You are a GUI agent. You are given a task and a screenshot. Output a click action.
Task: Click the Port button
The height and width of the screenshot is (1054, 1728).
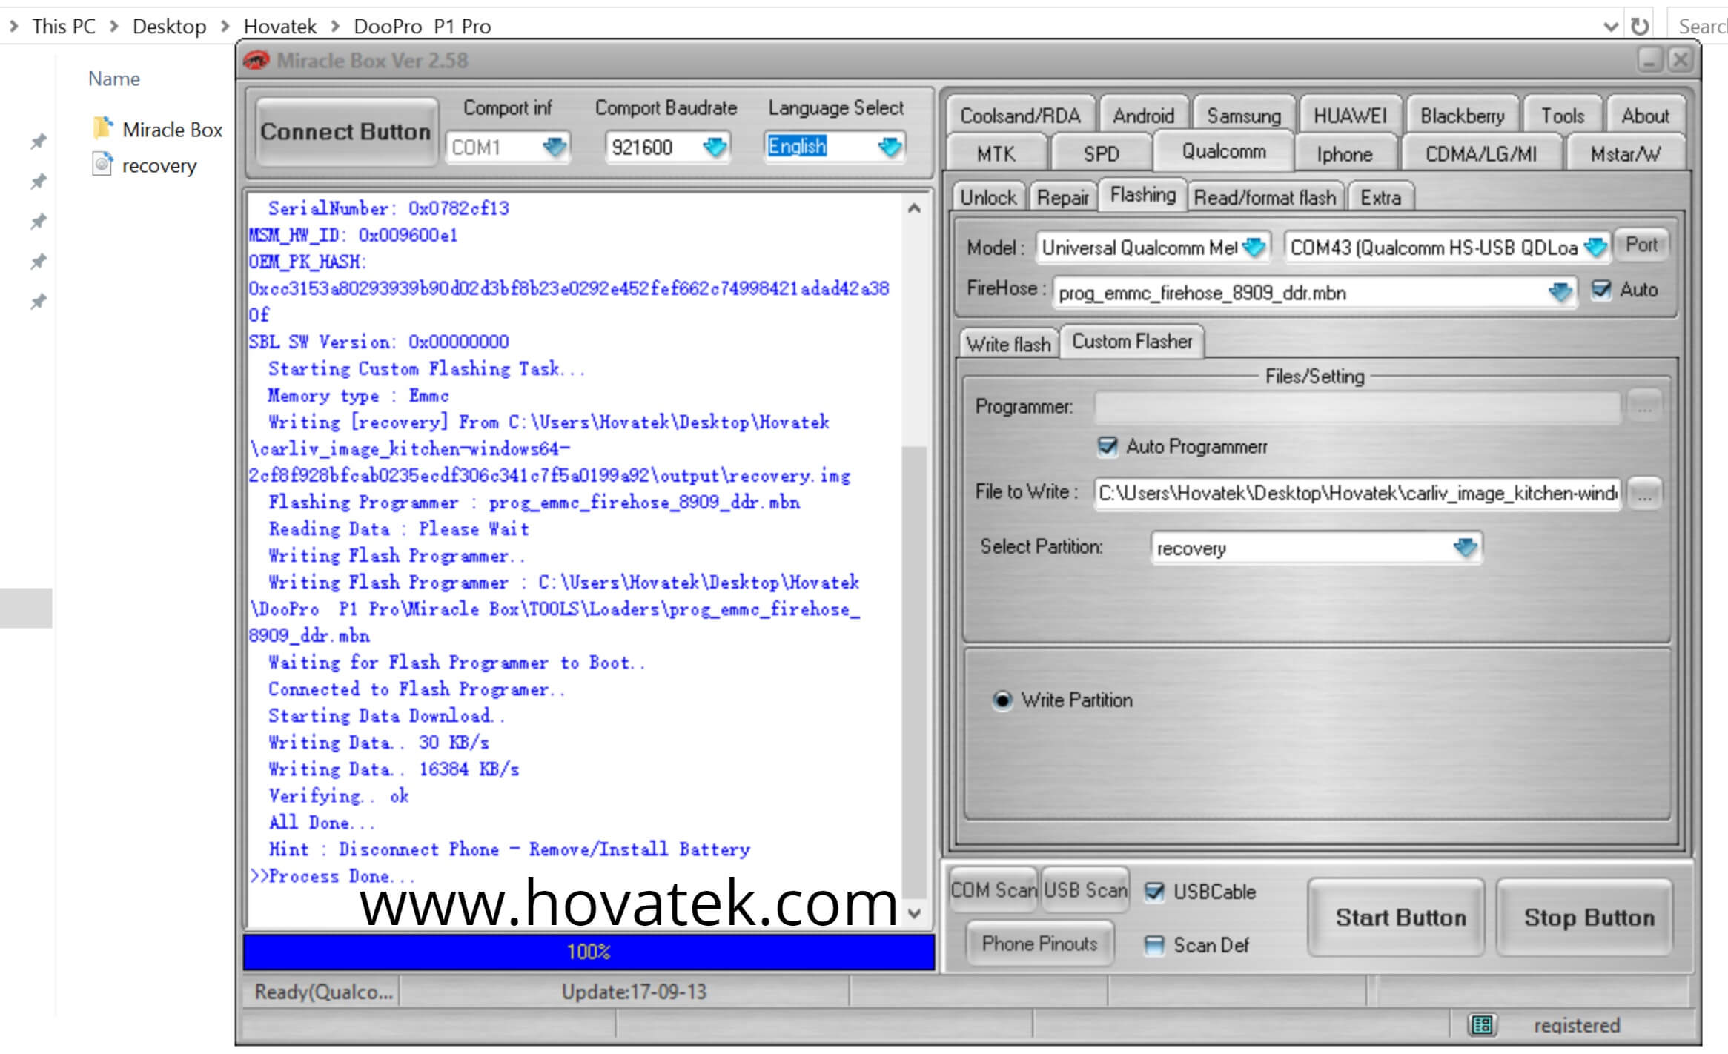(x=1642, y=245)
